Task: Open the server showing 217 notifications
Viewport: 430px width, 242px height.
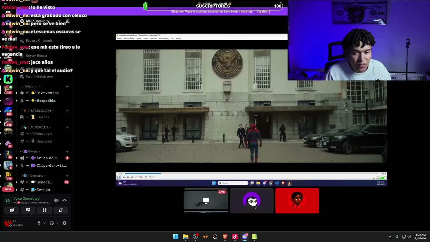Action: point(8,90)
